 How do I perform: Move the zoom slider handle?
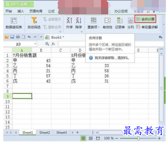(x=139, y=138)
